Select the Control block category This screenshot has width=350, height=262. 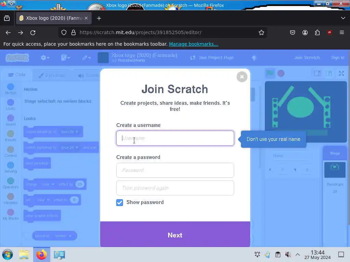(11, 152)
